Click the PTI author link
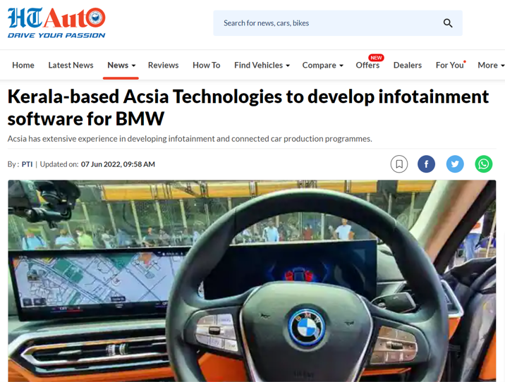The height and width of the screenshot is (382, 505). click(x=27, y=164)
